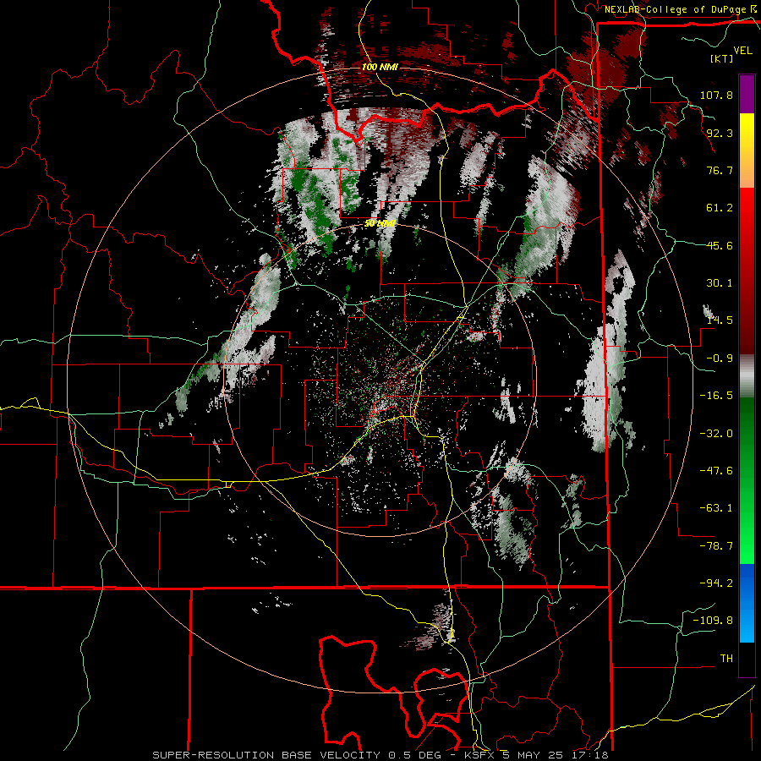Click the VEL legend title
Image resolution: width=761 pixels, height=761 pixels.
pos(742,50)
